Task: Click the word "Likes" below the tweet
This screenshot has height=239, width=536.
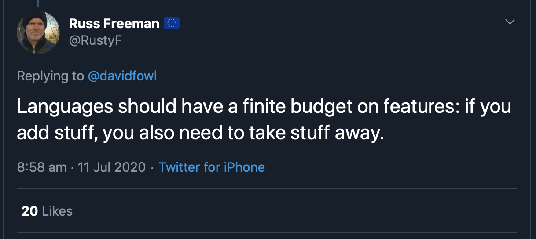Action: (x=57, y=211)
